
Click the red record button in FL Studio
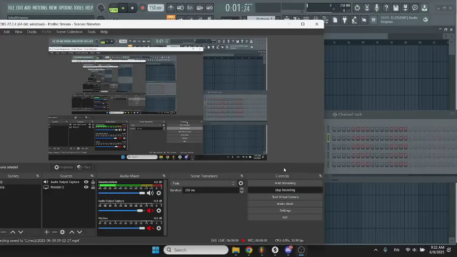tap(142, 8)
